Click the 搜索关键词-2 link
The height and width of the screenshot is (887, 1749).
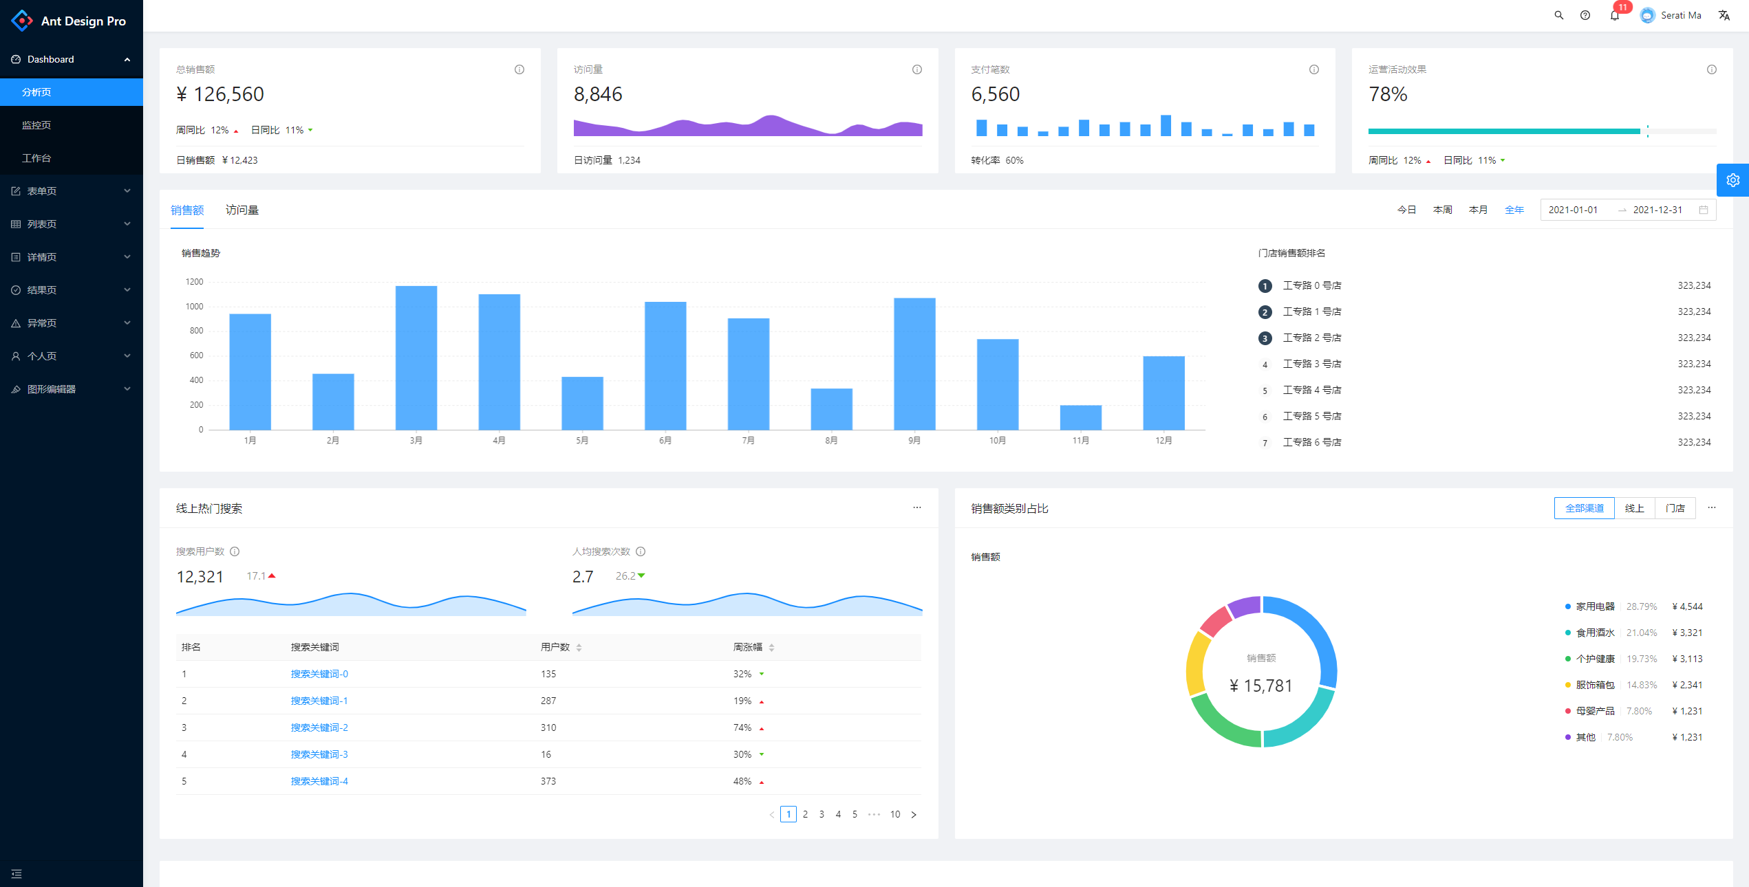319,727
